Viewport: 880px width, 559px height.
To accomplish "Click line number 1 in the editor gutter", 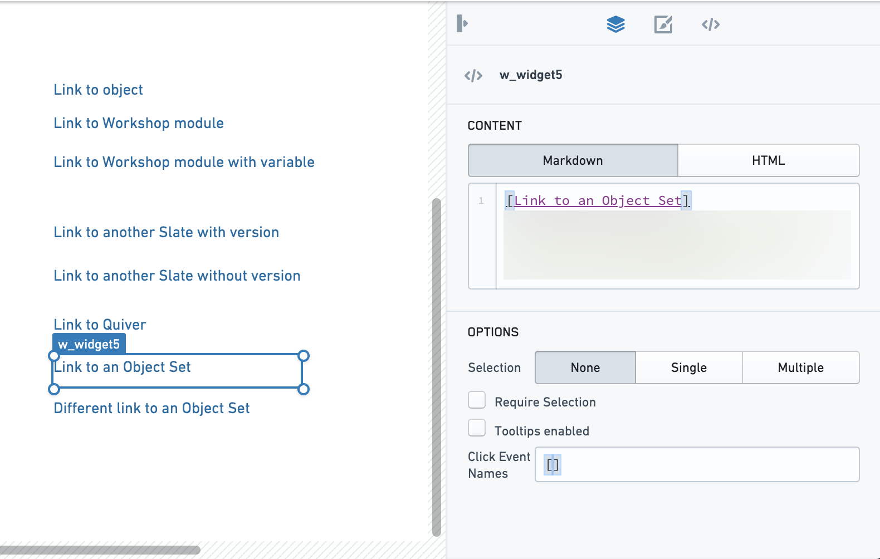I will click(481, 200).
